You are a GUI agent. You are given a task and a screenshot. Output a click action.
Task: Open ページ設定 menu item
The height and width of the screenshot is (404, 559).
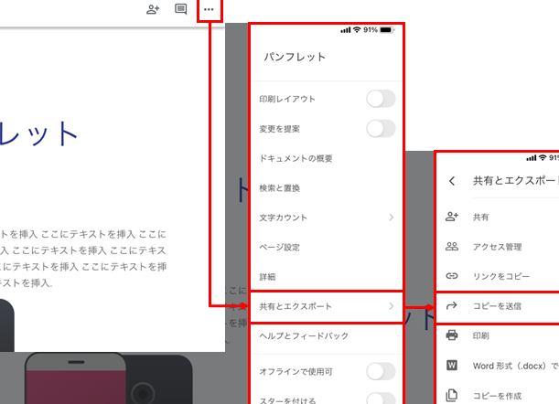327,248
